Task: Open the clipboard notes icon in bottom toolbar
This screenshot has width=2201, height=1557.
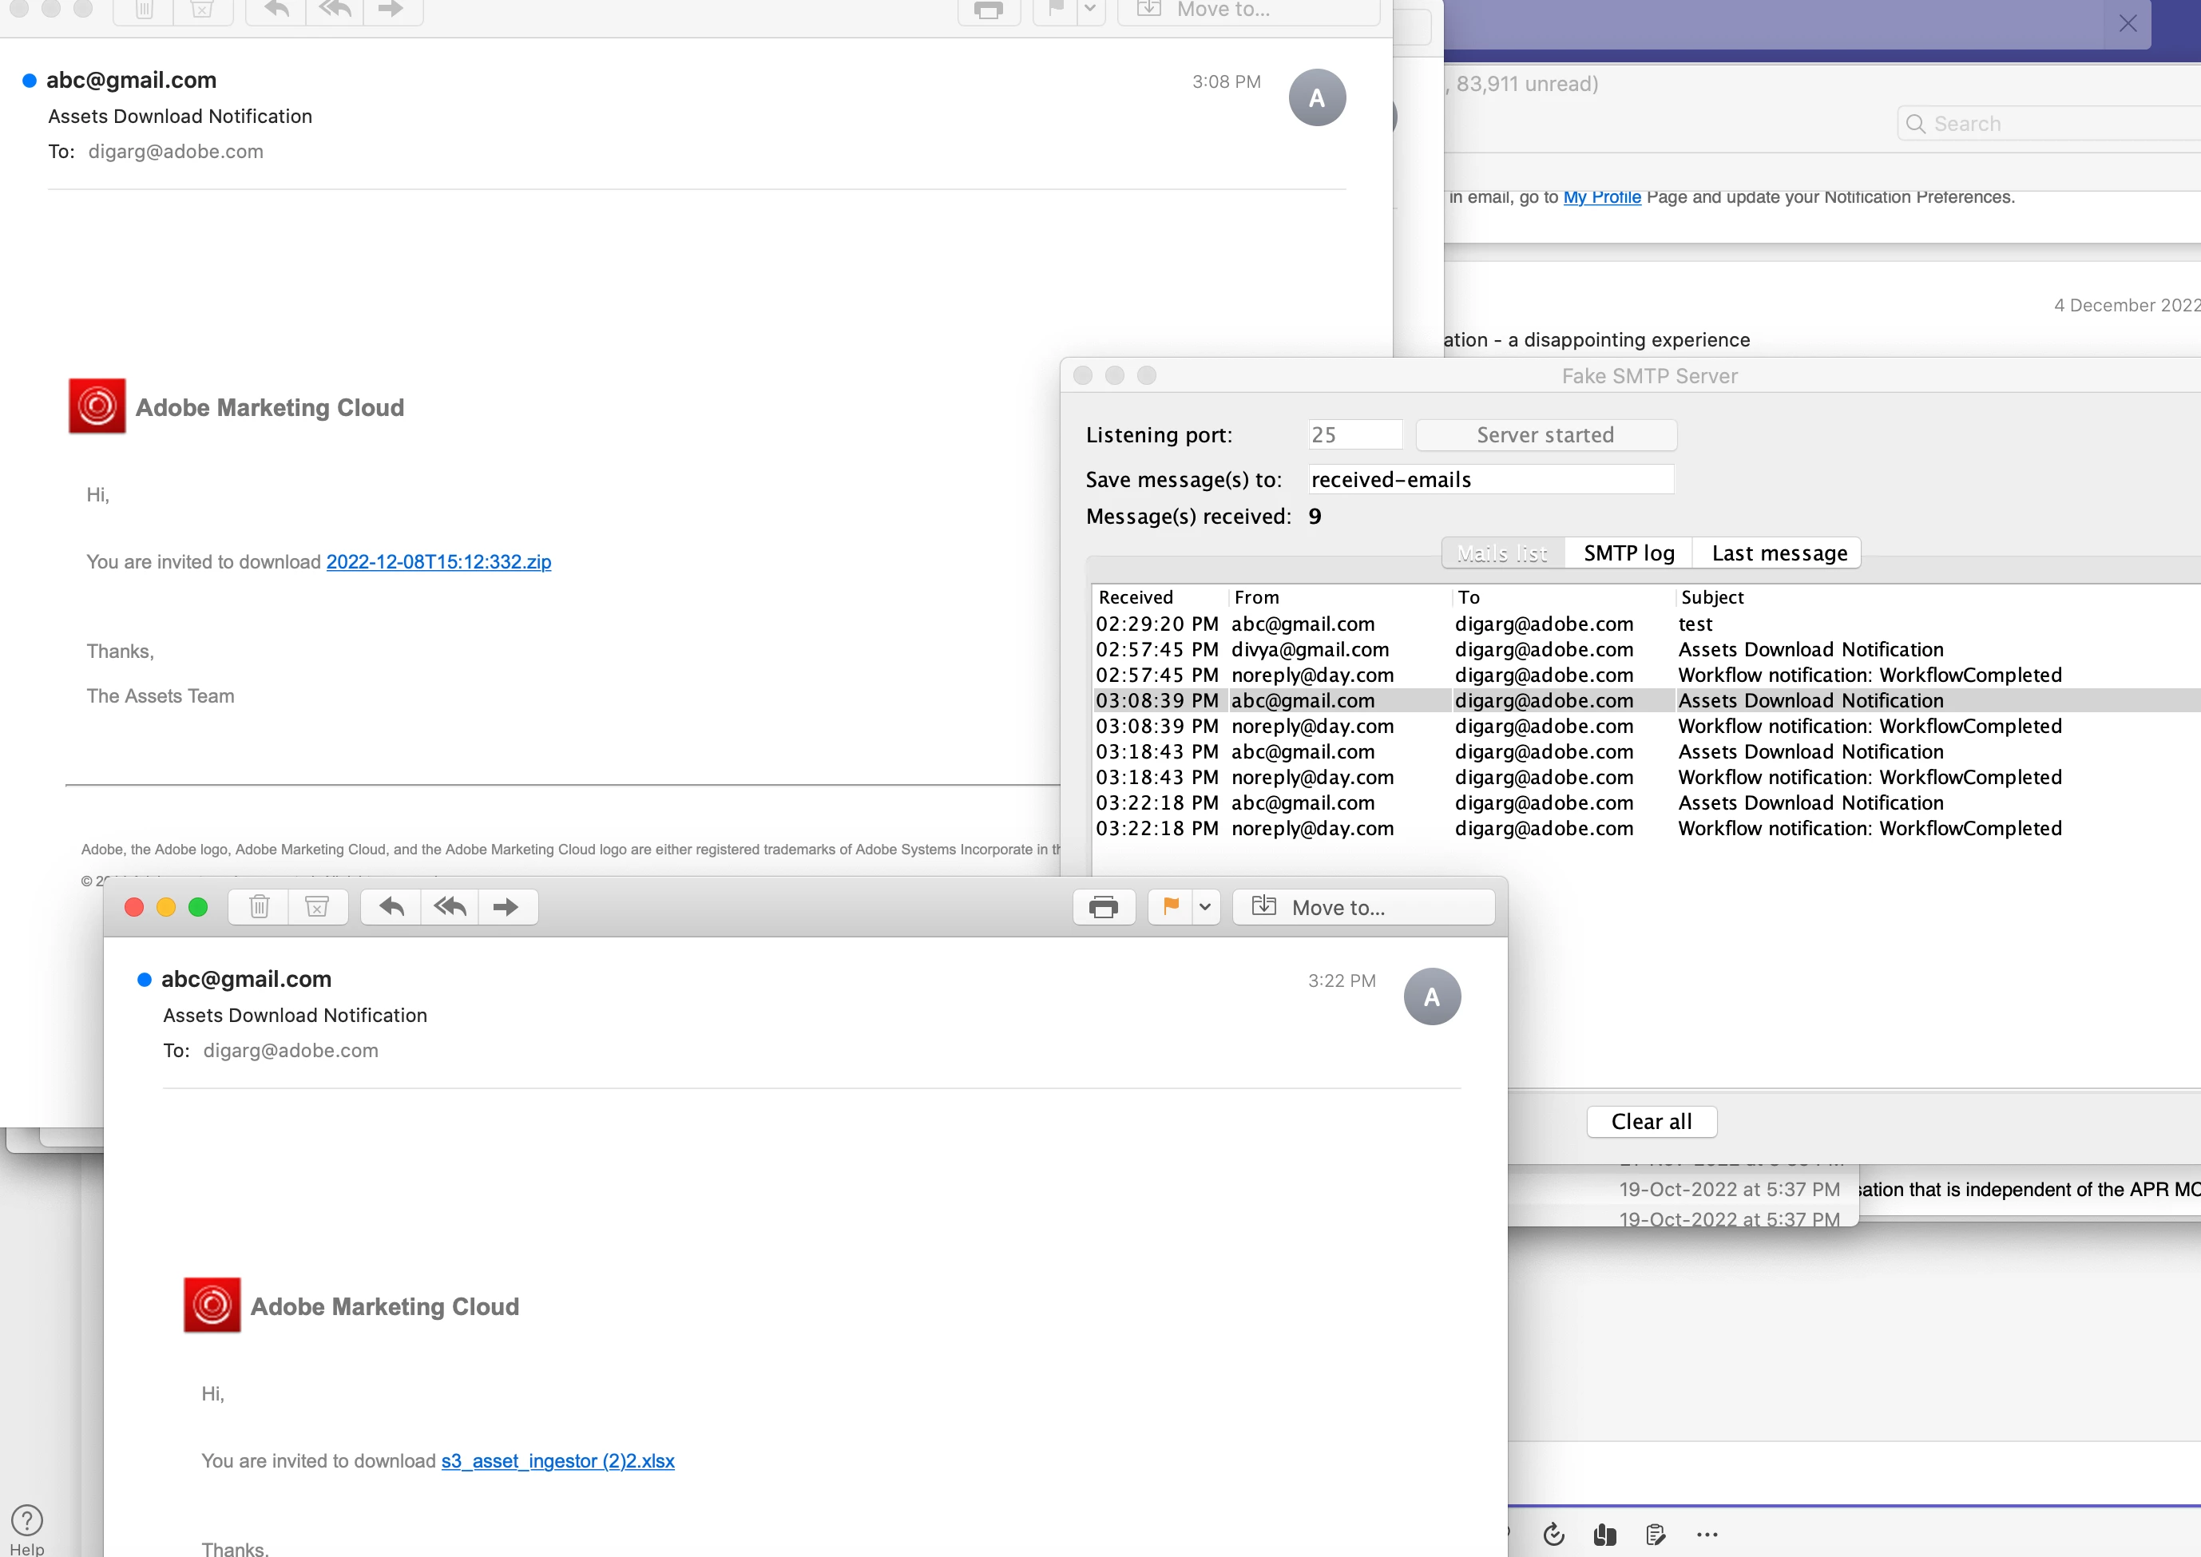Action: [1656, 1534]
